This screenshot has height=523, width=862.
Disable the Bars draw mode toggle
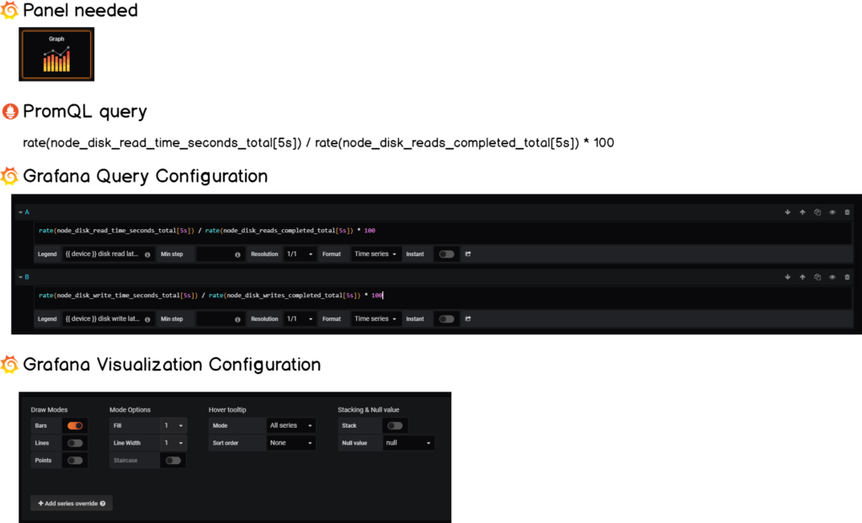75,425
